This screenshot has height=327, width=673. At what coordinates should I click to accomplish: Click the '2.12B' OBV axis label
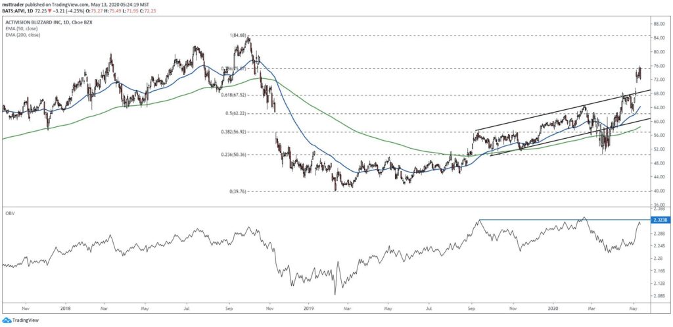pyautogui.click(x=659, y=284)
